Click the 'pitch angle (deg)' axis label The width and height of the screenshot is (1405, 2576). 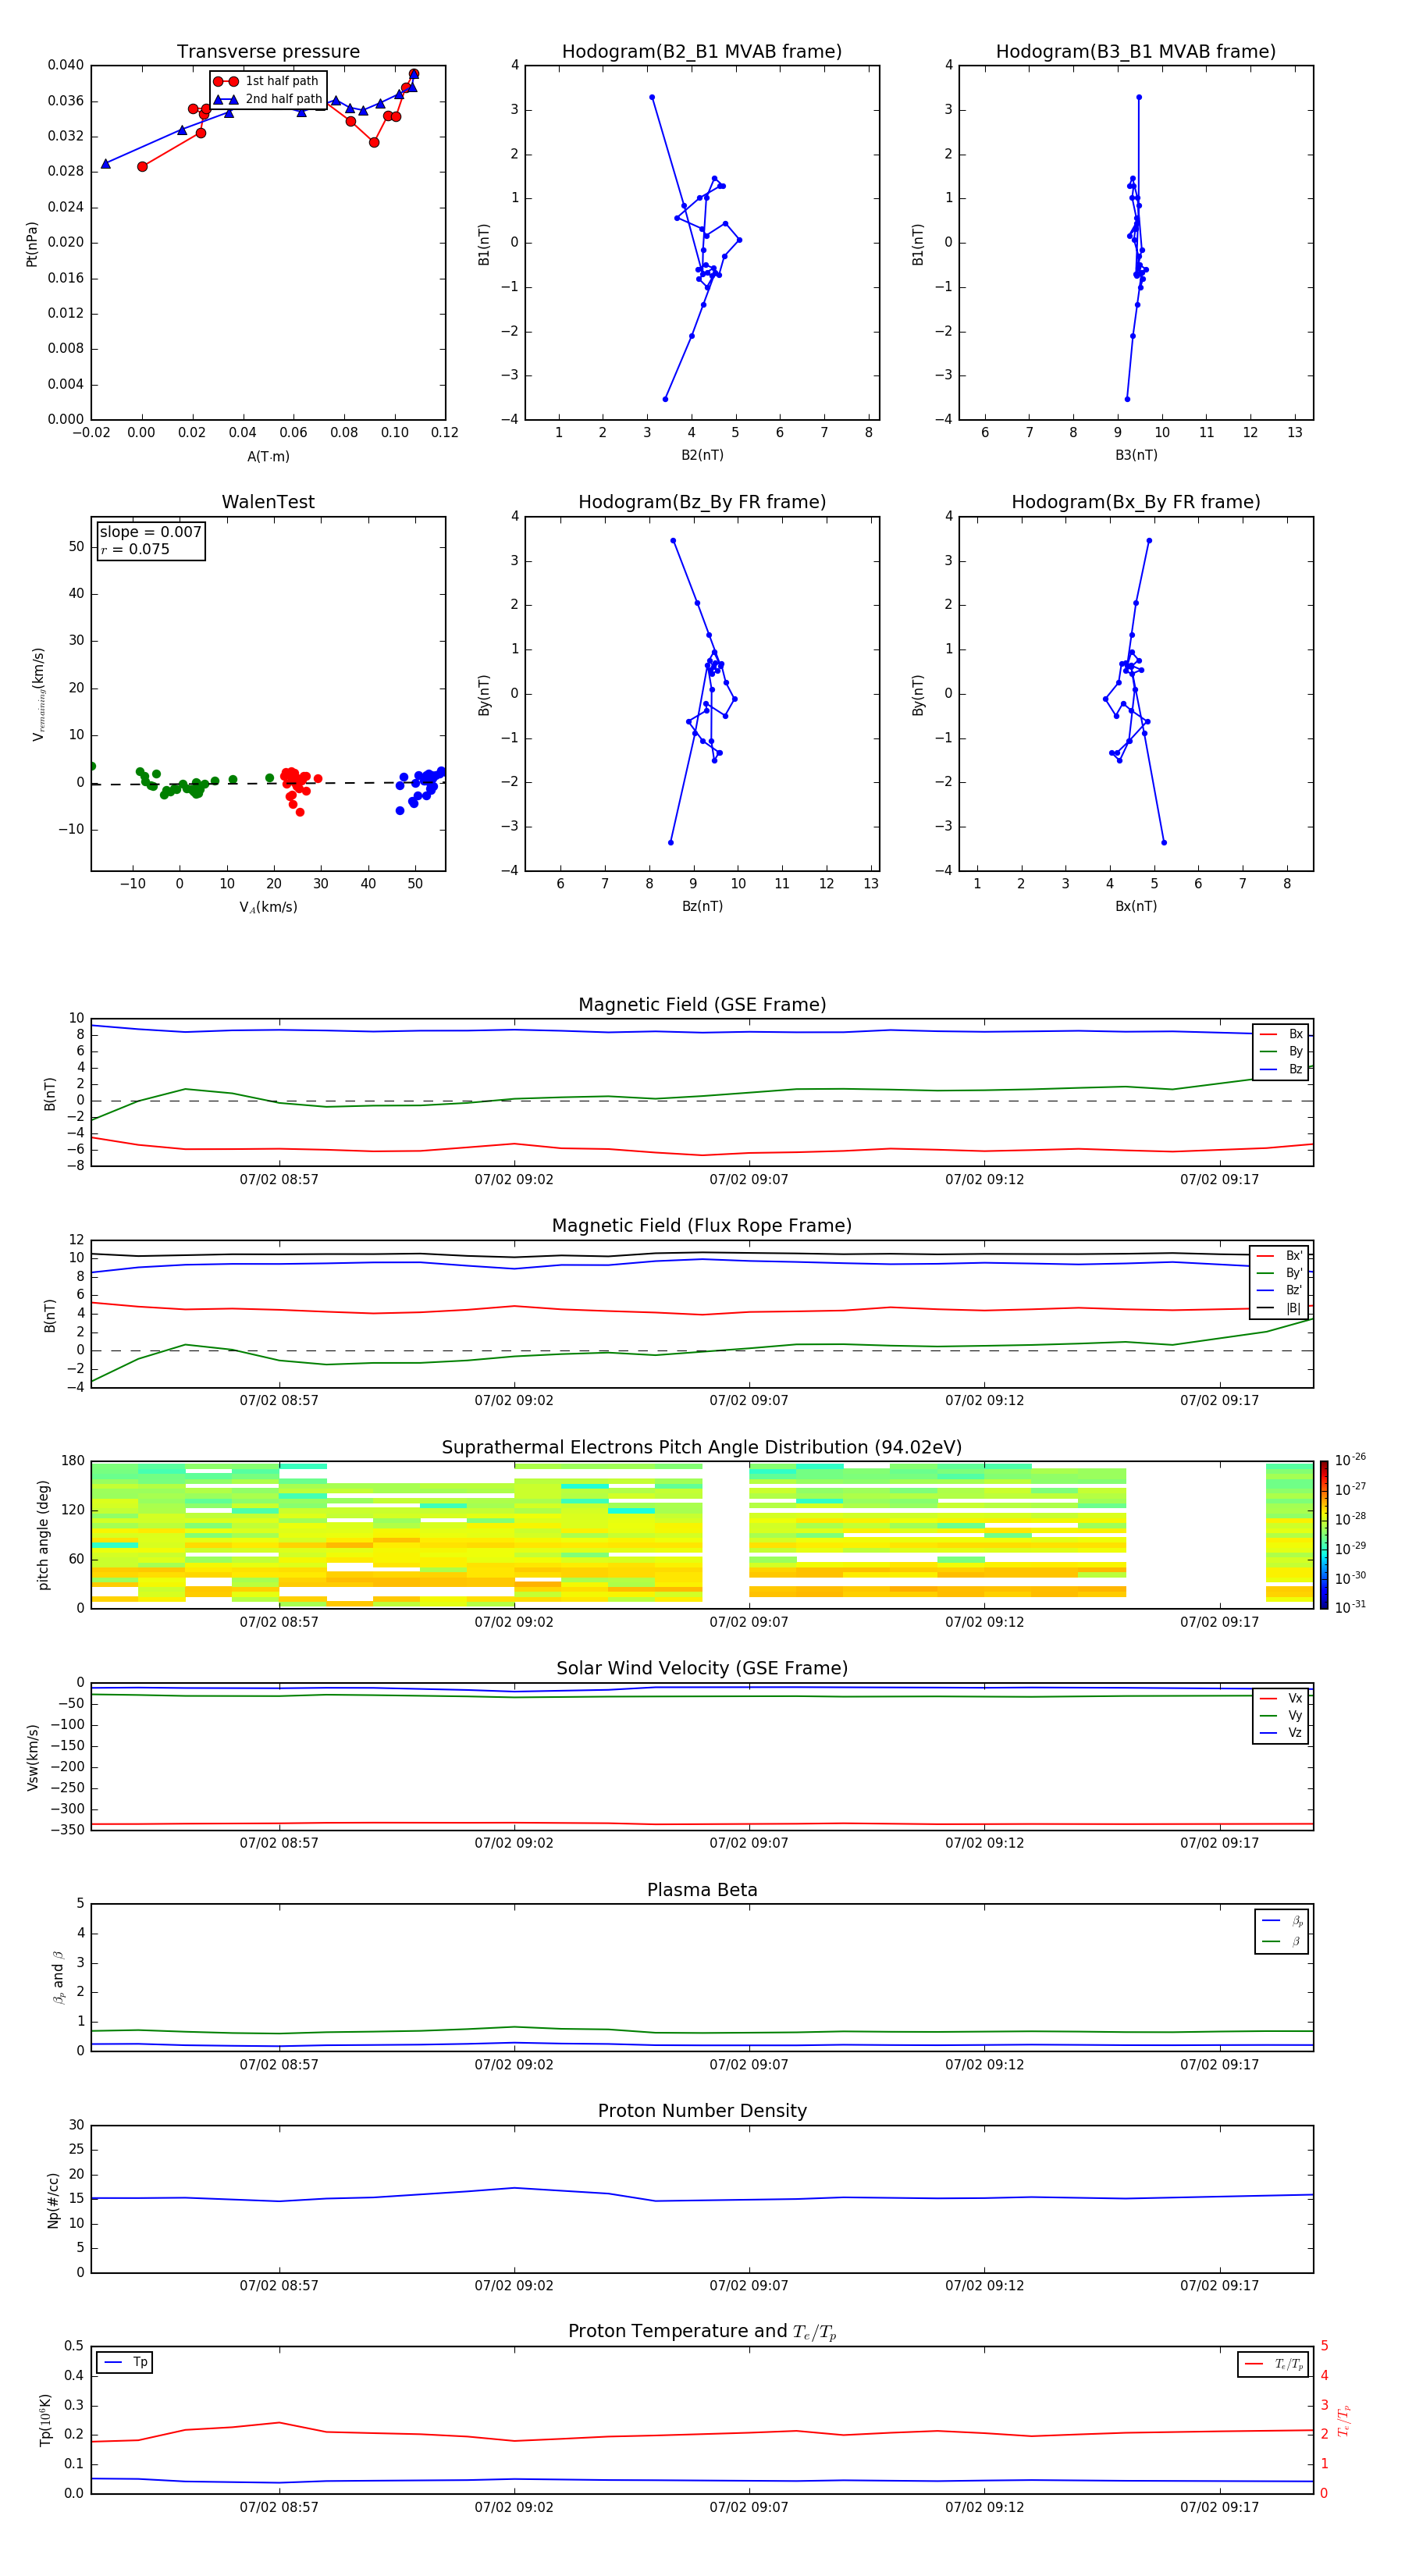(x=43, y=1535)
